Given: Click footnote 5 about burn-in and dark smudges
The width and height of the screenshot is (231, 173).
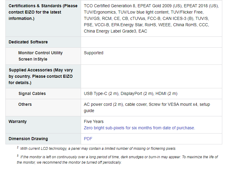Looking at the screenshot, I should click(117, 159).
